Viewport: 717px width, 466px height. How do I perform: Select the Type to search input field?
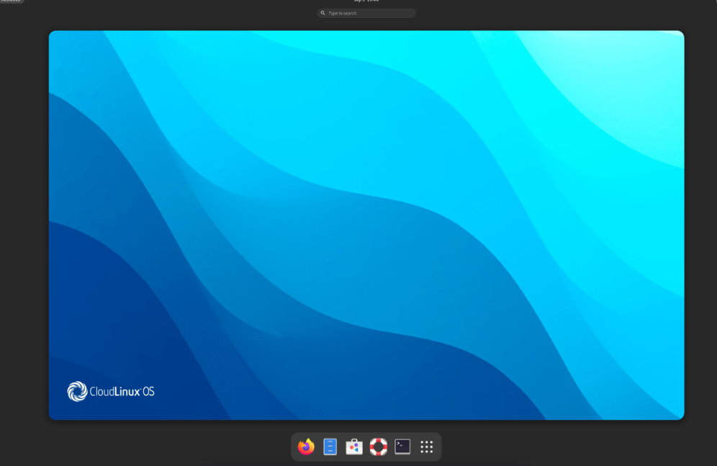[366, 12]
